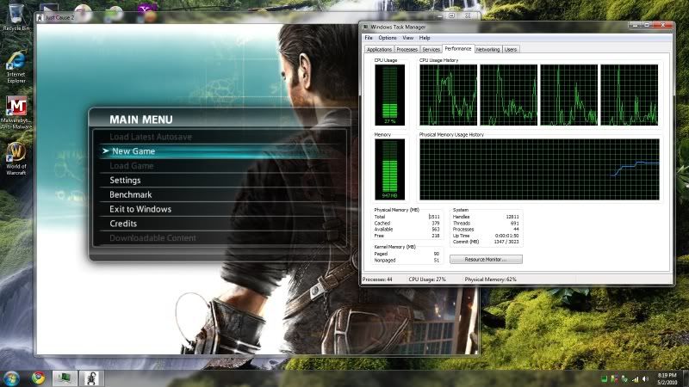
Task: Click the Free 218 memory row
Action: [x=407, y=236]
